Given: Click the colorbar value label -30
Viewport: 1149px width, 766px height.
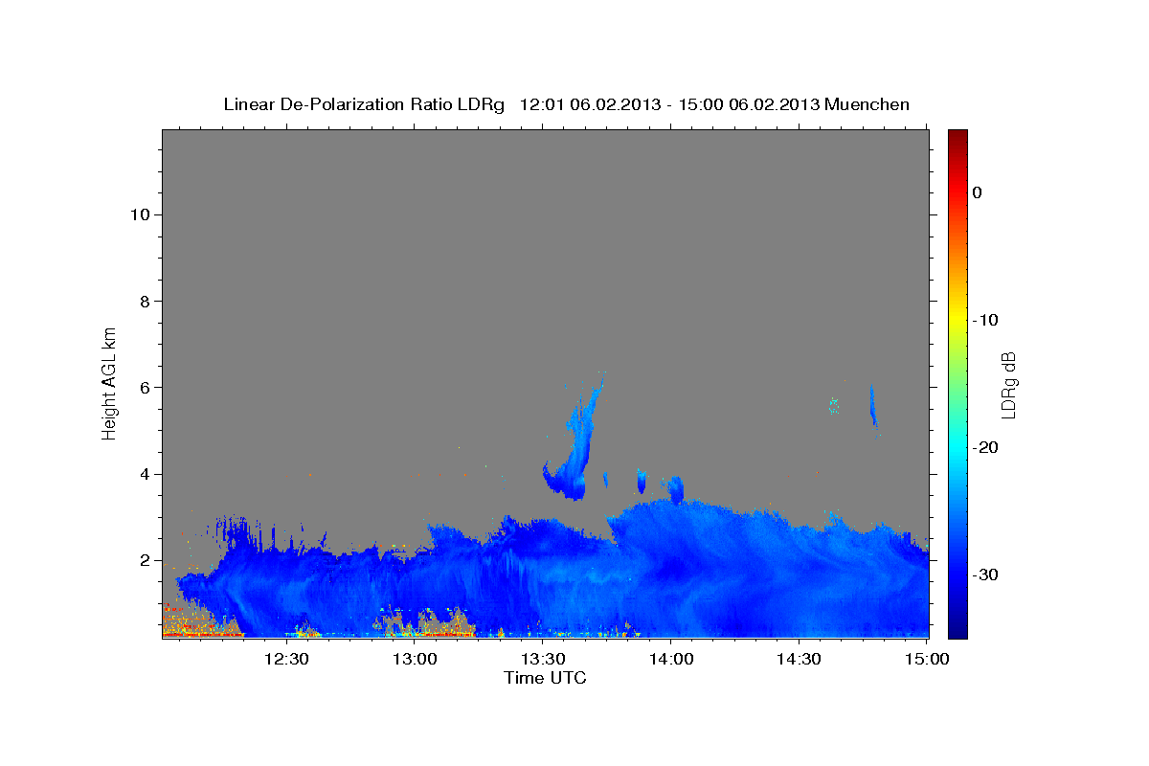Looking at the screenshot, I should click(x=986, y=574).
